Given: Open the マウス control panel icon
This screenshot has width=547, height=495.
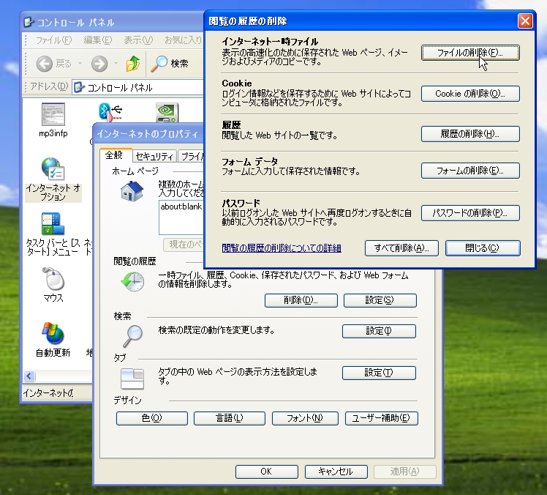Looking at the screenshot, I should point(53,279).
